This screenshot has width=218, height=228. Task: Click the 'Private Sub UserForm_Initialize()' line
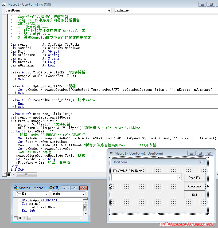[x=41, y=114]
